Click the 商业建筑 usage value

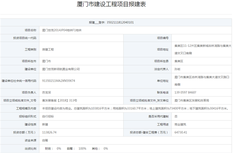coord(180,124)
